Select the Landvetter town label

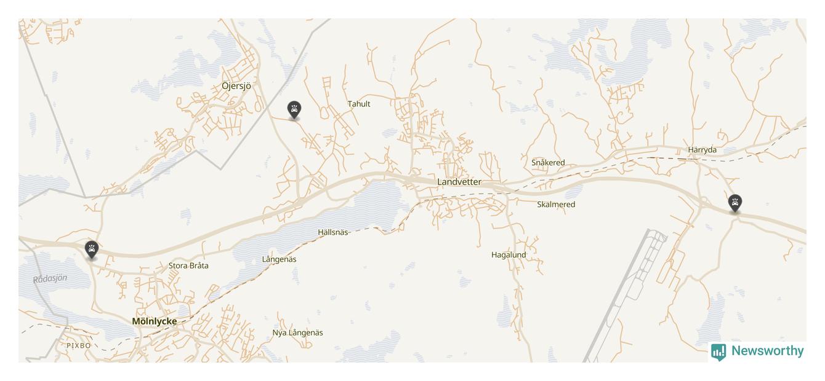(459, 182)
